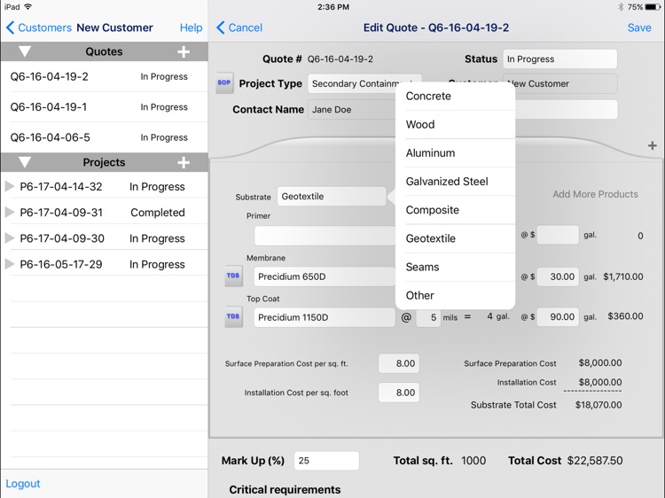Image resolution: width=665 pixels, height=498 pixels.
Task: Collapse the Quotes section triangle
Action: 25,52
